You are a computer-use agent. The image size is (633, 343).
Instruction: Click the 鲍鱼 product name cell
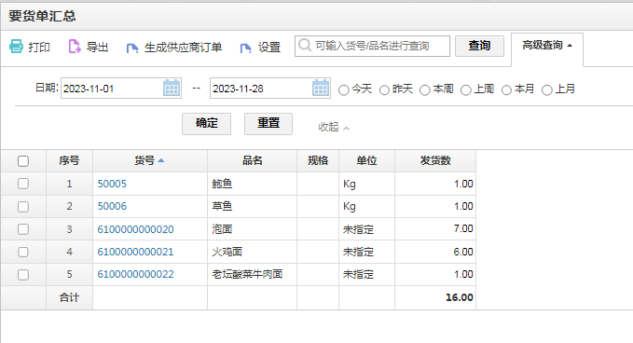pos(253,184)
